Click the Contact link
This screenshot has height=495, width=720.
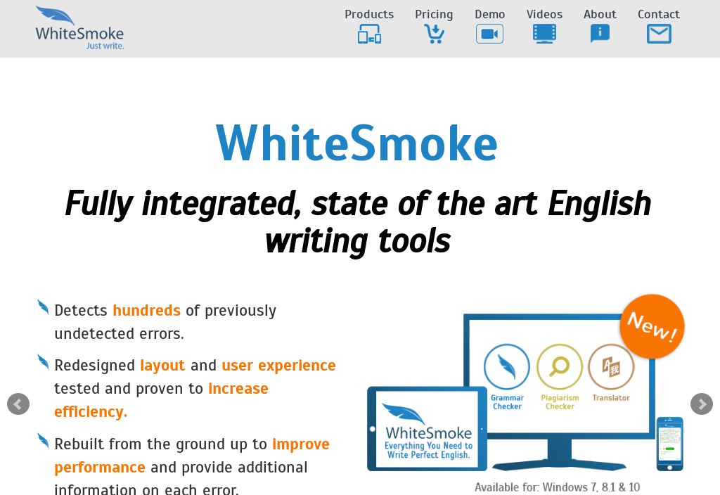tap(659, 14)
